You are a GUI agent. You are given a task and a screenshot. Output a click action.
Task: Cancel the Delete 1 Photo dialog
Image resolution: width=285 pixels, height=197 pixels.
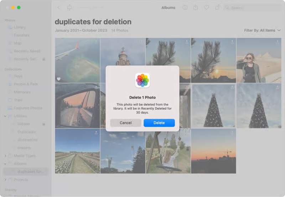(125, 123)
